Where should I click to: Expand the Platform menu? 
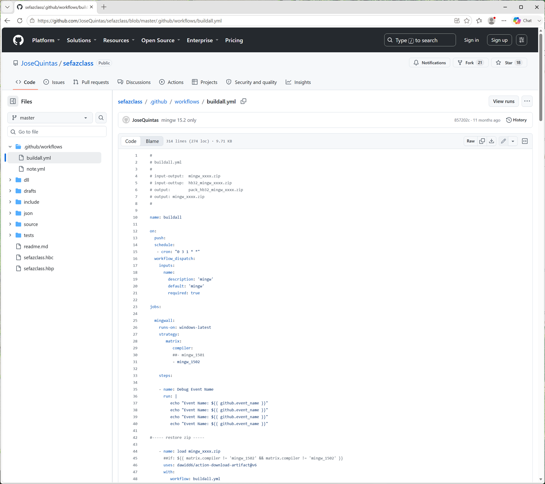[46, 40]
